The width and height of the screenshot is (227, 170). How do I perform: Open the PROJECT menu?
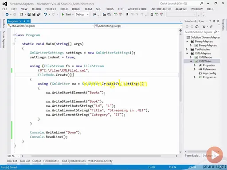tap(51, 9)
